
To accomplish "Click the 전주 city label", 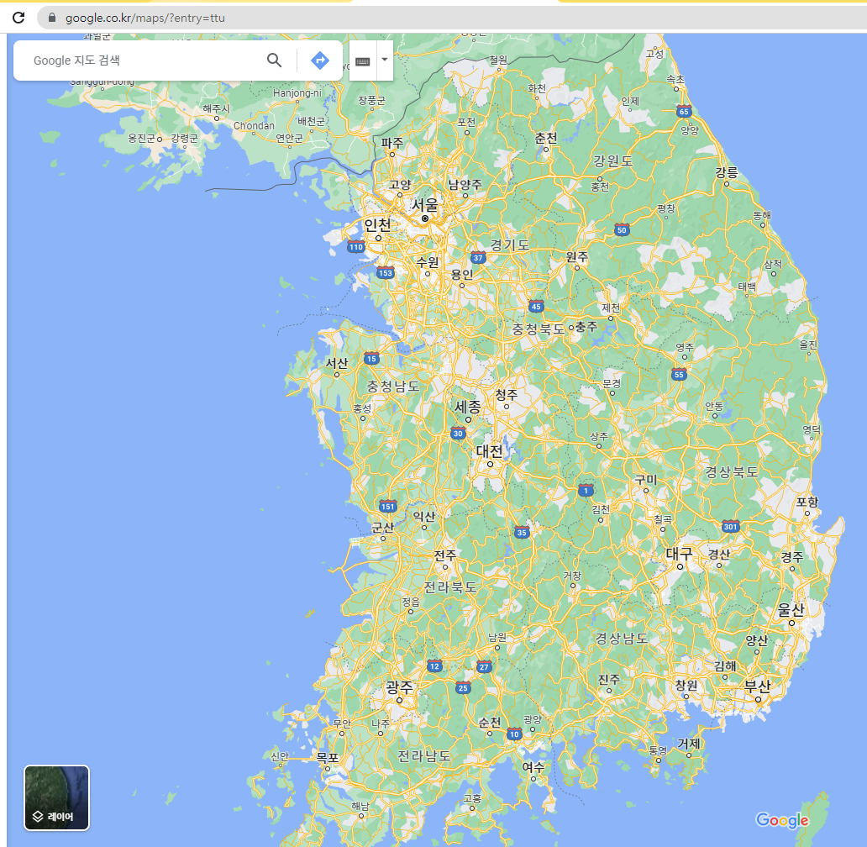I will pos(445,555).
